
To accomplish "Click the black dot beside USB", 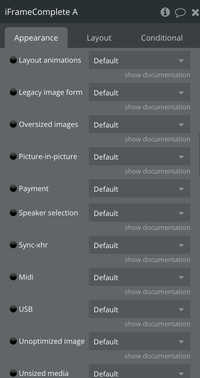I will 13,309.
